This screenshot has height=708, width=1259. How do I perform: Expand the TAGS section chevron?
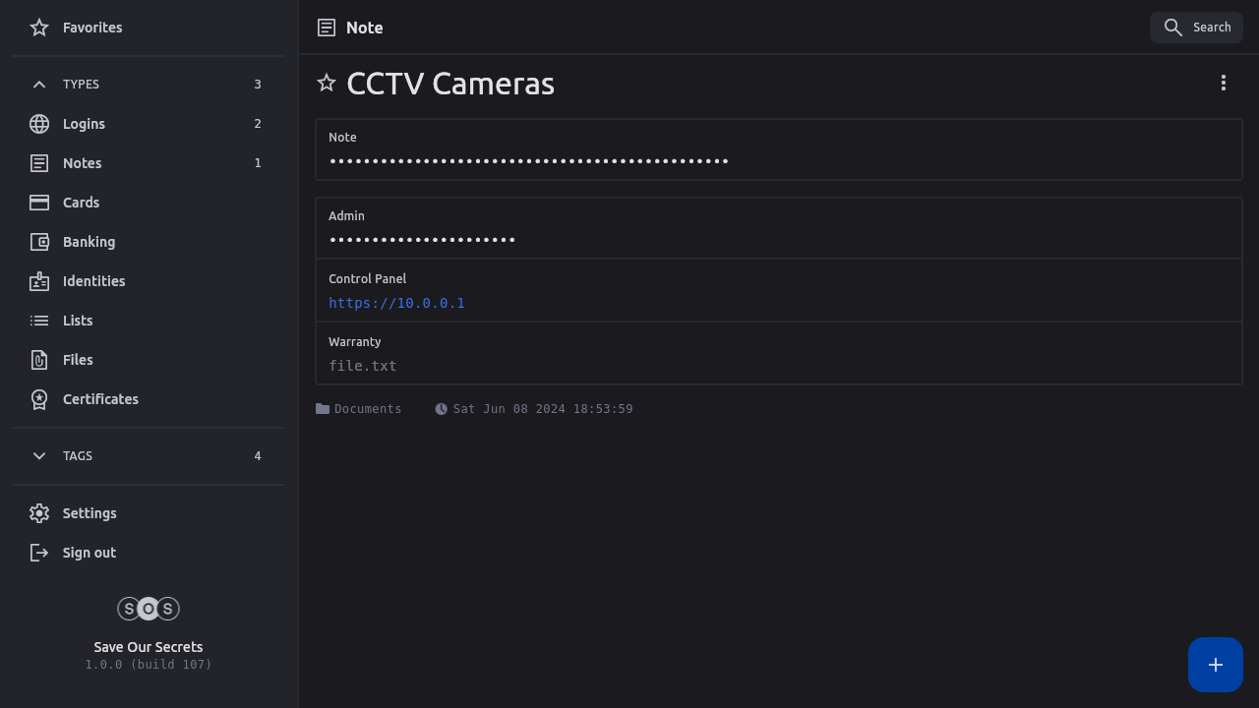(x=39, y=456)
